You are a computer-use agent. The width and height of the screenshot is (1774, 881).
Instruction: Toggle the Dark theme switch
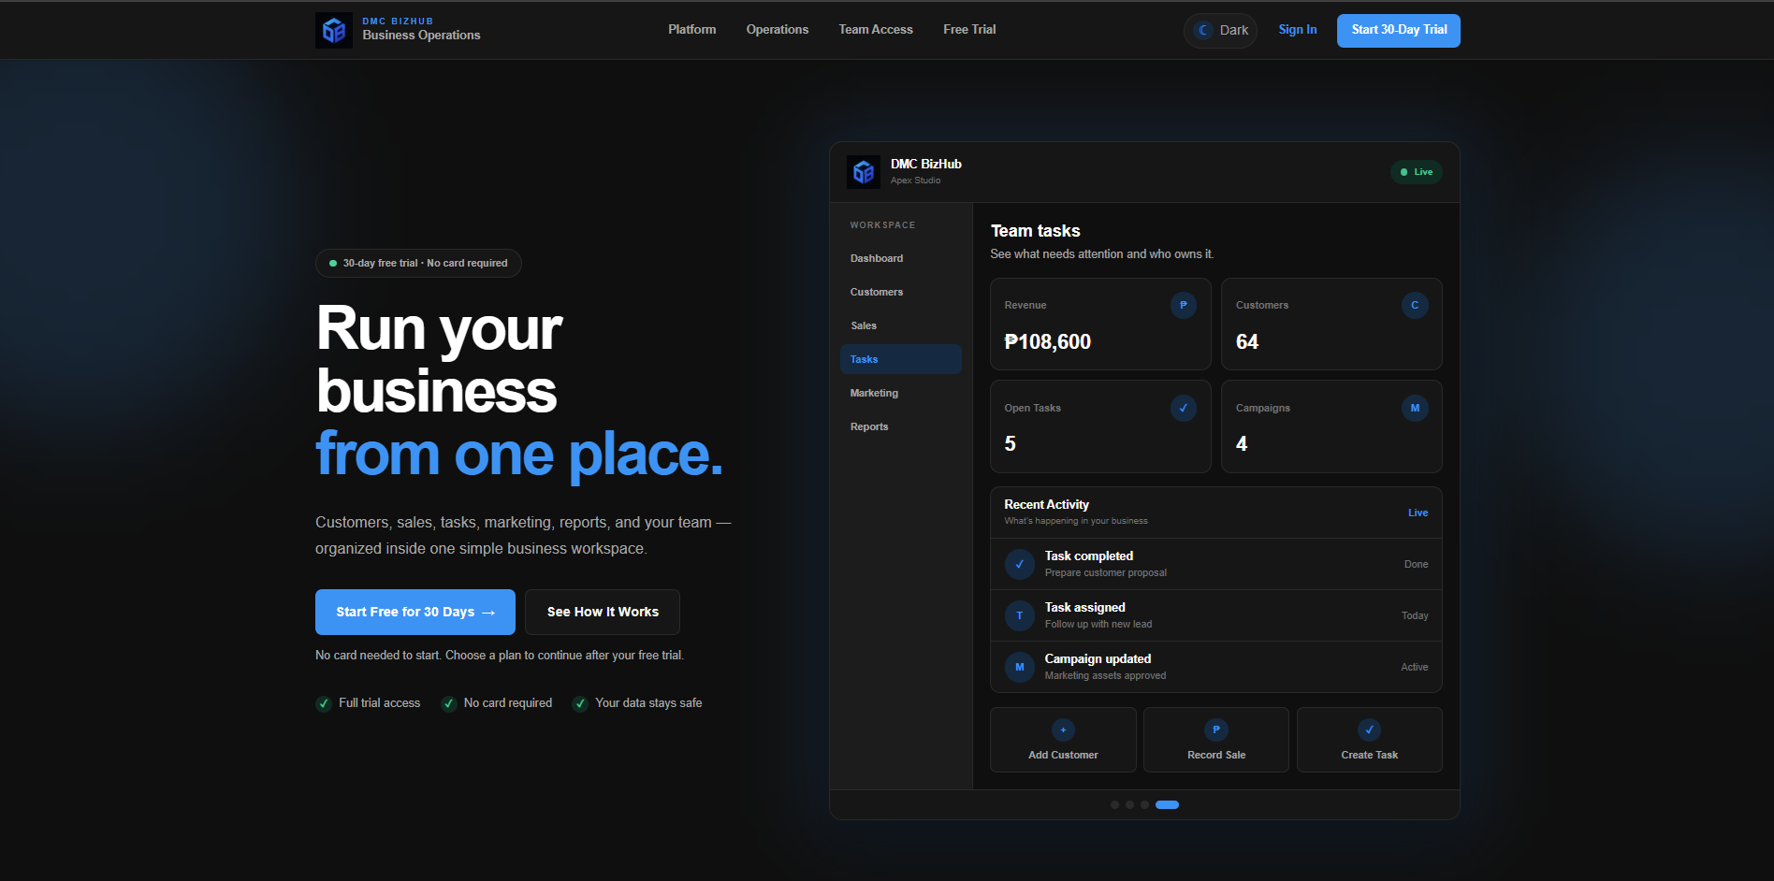pyautogui.click(x=1220, y=30)
